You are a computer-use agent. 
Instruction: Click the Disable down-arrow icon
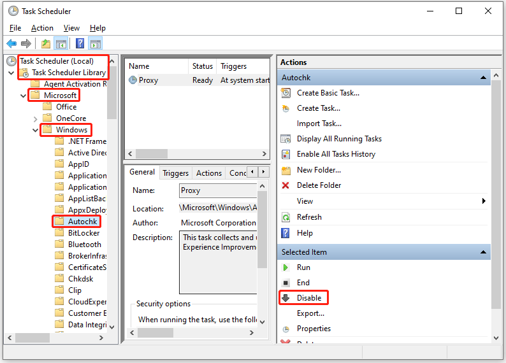click(286, 298)
